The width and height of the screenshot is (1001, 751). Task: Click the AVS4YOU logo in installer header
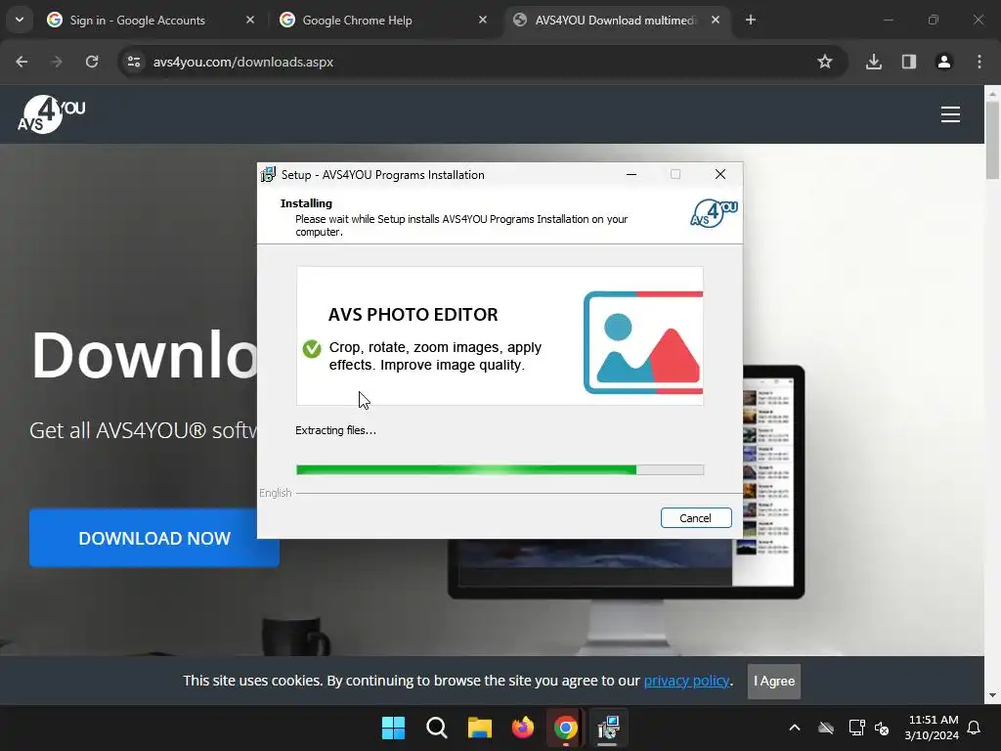pos(714,213)
